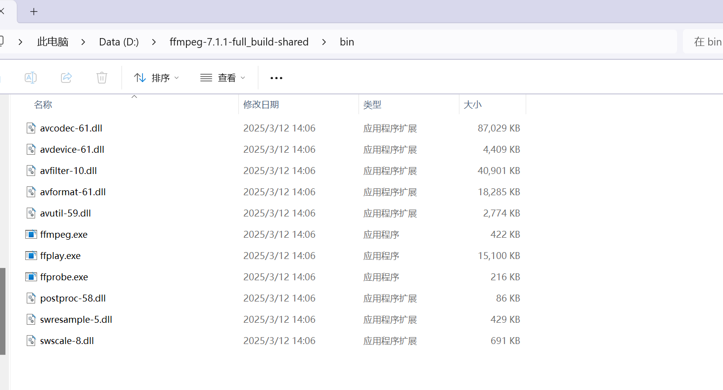This screenshot has height=390, width=723.
Task: Select the file name avformat-61.dll
Action: [x=73, y=192]
